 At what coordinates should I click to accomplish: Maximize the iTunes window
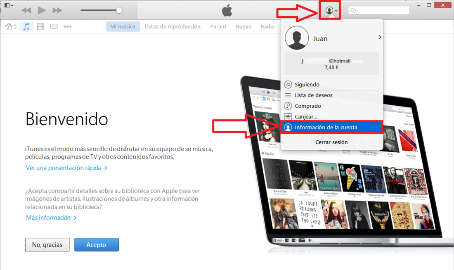click(429, 5)
